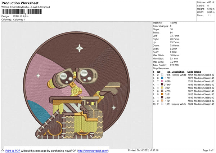Select the design name 'WALL E 5,8 in'

[x=21, y=16]
